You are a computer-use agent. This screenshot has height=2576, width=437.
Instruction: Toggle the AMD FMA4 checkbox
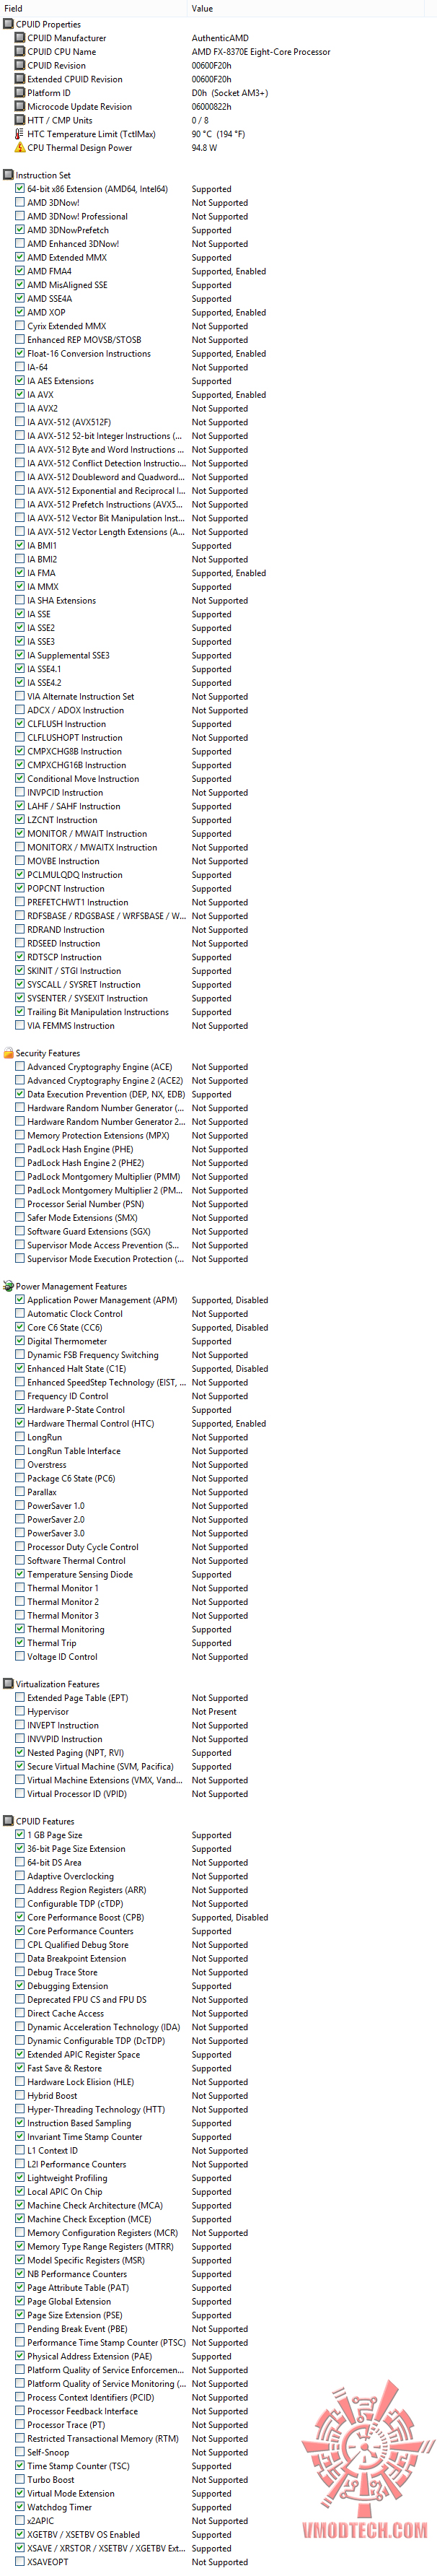[20, 271]
